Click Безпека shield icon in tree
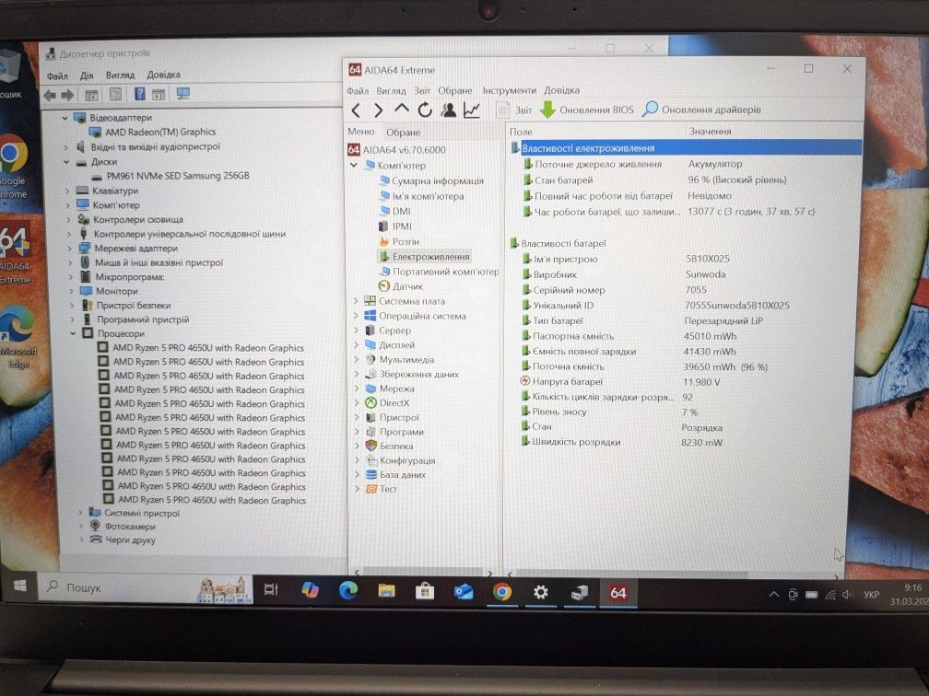The width and height of the screenshot is (929, 696). 371,446
